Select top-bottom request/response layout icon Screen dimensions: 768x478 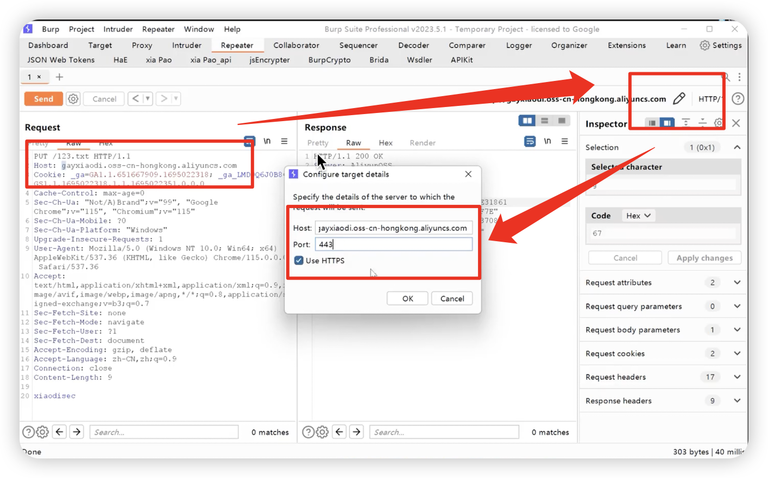(545, 121)
